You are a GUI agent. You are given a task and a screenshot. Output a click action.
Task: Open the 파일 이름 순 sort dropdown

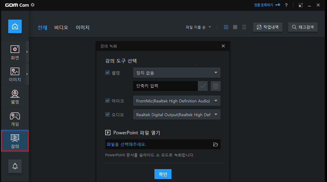[x=198, y=27]
